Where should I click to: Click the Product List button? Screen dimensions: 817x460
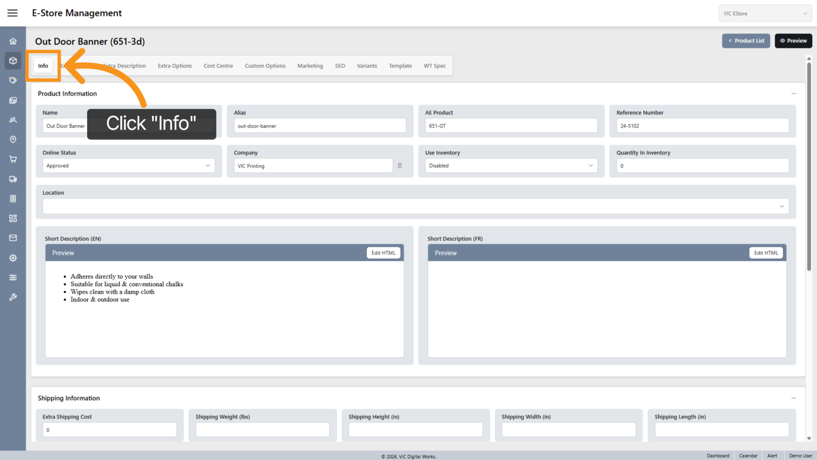click(746, 41)
